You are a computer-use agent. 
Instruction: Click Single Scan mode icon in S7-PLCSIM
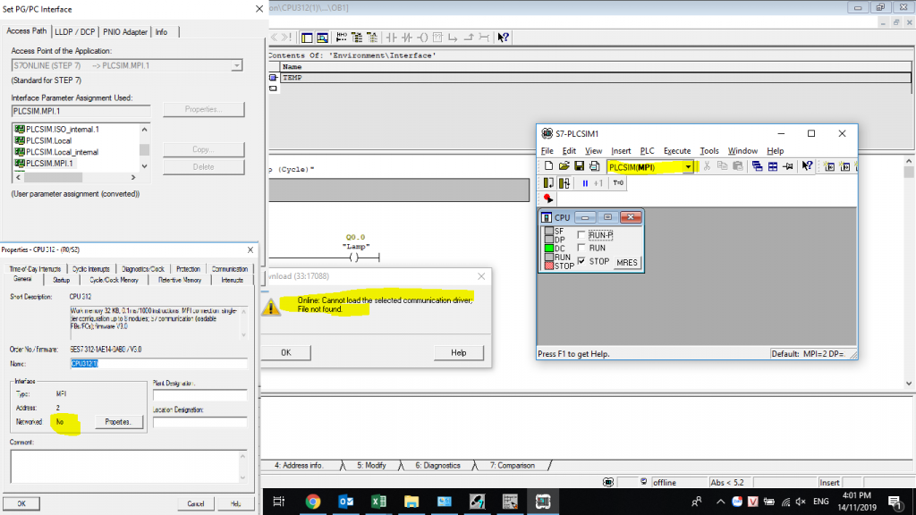[x=548, y=182]
